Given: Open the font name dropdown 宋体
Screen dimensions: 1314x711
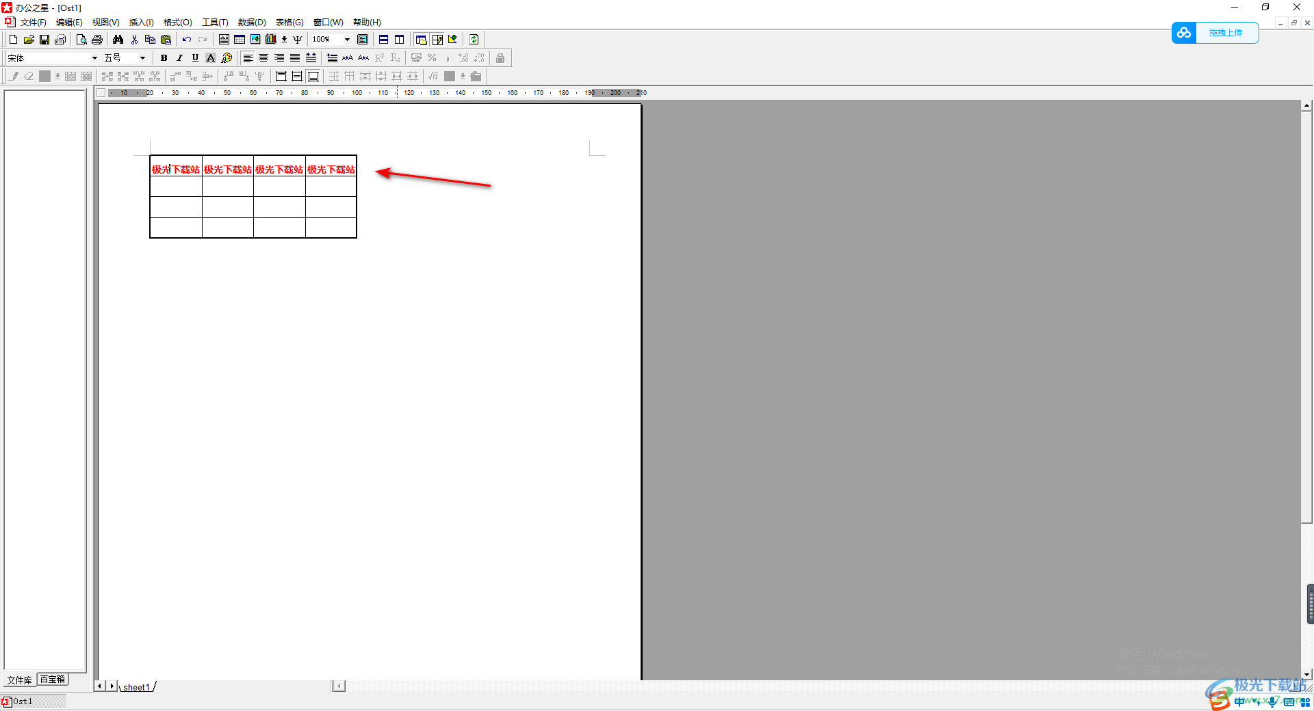Looking at the screenshot, I should click(x=94, y=58).
